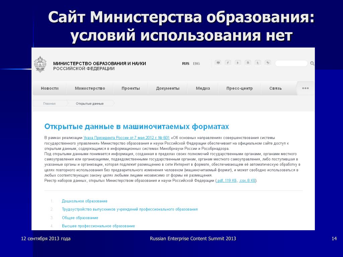Open the Министерство menu

pyautogui.click(x=90, y=88)
